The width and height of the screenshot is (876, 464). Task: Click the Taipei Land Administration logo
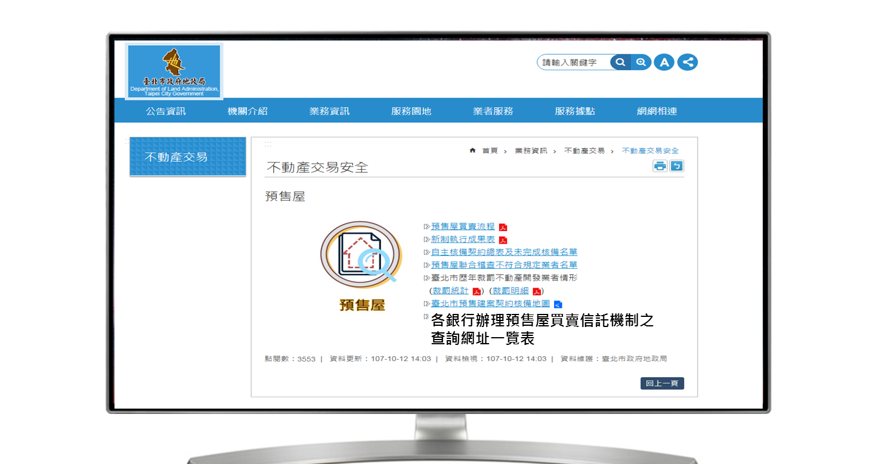(174, 71)
